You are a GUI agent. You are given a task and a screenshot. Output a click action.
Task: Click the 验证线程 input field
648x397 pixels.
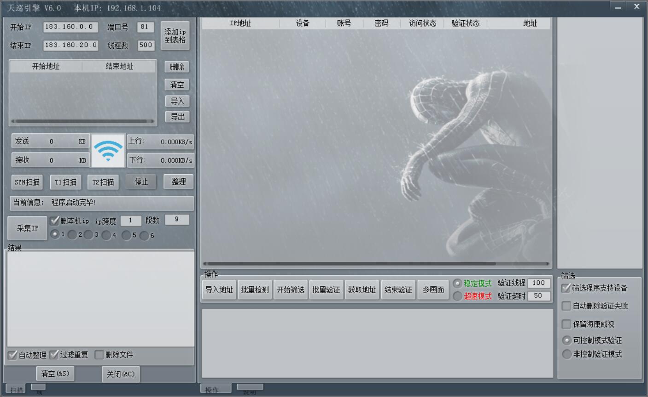coord(539,283)
